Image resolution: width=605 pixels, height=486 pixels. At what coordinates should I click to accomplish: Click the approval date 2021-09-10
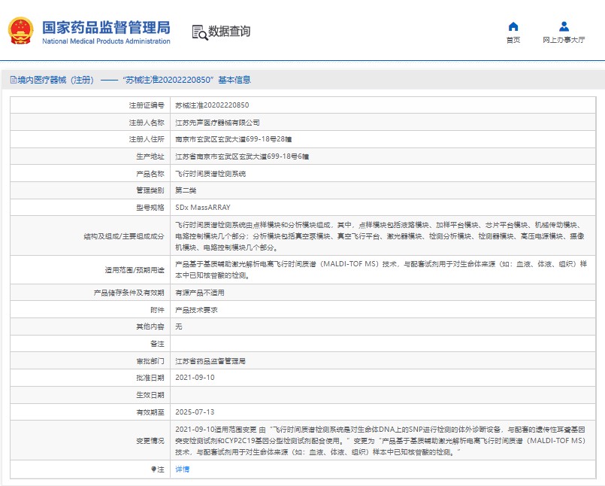point(195,378)
